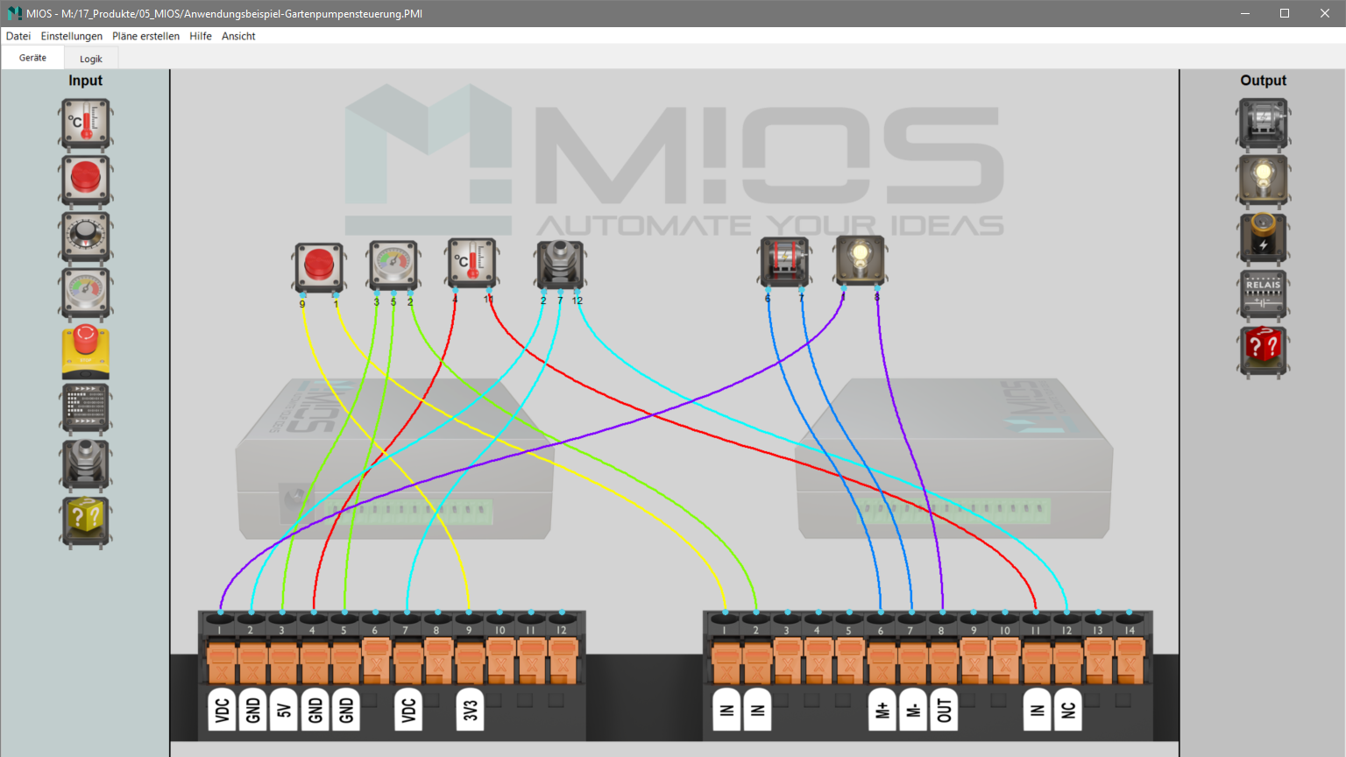Switch to the Logik tab

pos(91,59)
